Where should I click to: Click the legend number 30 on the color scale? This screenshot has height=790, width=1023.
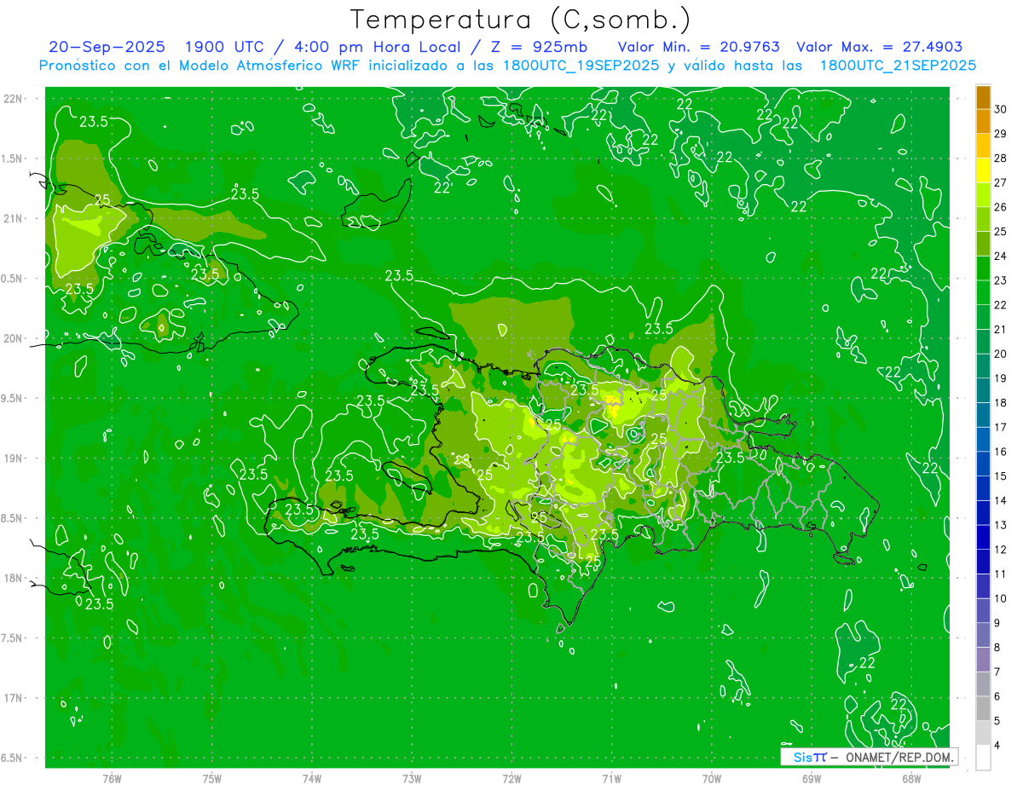pos(1000,109)
